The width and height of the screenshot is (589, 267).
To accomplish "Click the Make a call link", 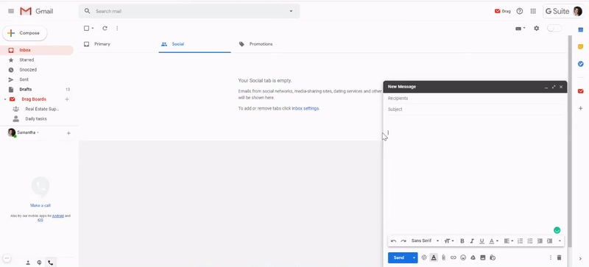I will 40,205.
